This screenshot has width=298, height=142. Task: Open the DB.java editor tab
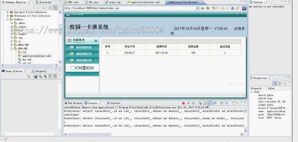(x=92, y=2)
